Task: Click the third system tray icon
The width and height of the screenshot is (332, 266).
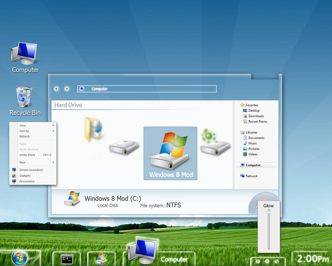Action: pyautogui.click(x=277, y=262)
